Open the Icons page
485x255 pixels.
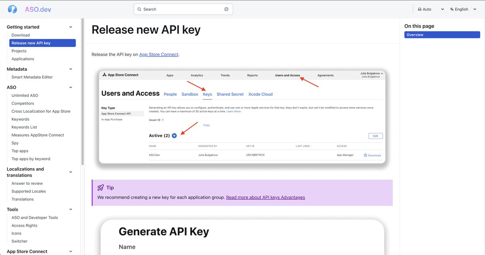[17, 233]
